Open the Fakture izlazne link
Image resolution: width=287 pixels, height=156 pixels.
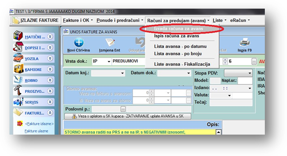(39, 124)
